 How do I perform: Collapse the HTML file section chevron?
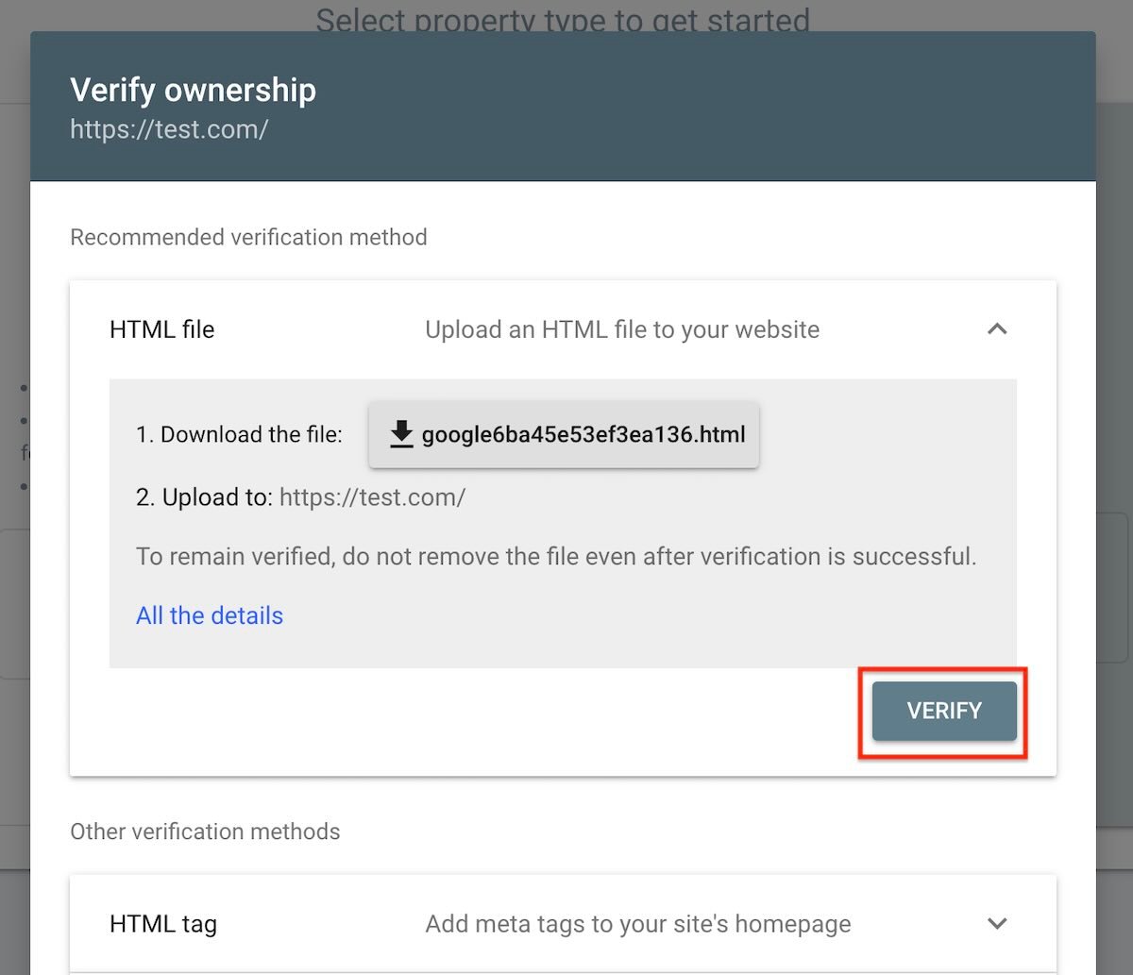point(997,329)
